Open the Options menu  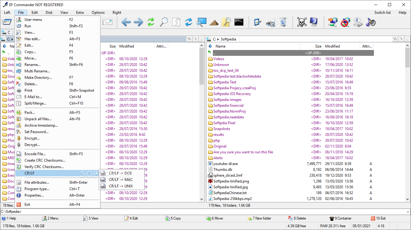[98, 13]
